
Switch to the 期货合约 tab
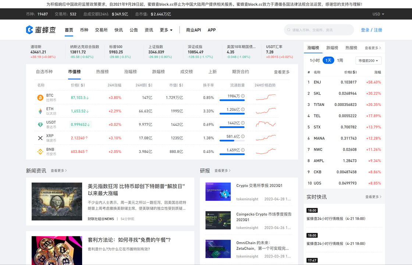point(241,72)
